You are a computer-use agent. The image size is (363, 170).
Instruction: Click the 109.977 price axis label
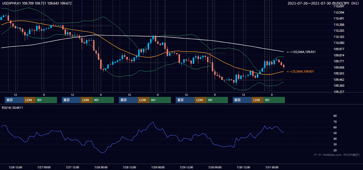point(339,49)
